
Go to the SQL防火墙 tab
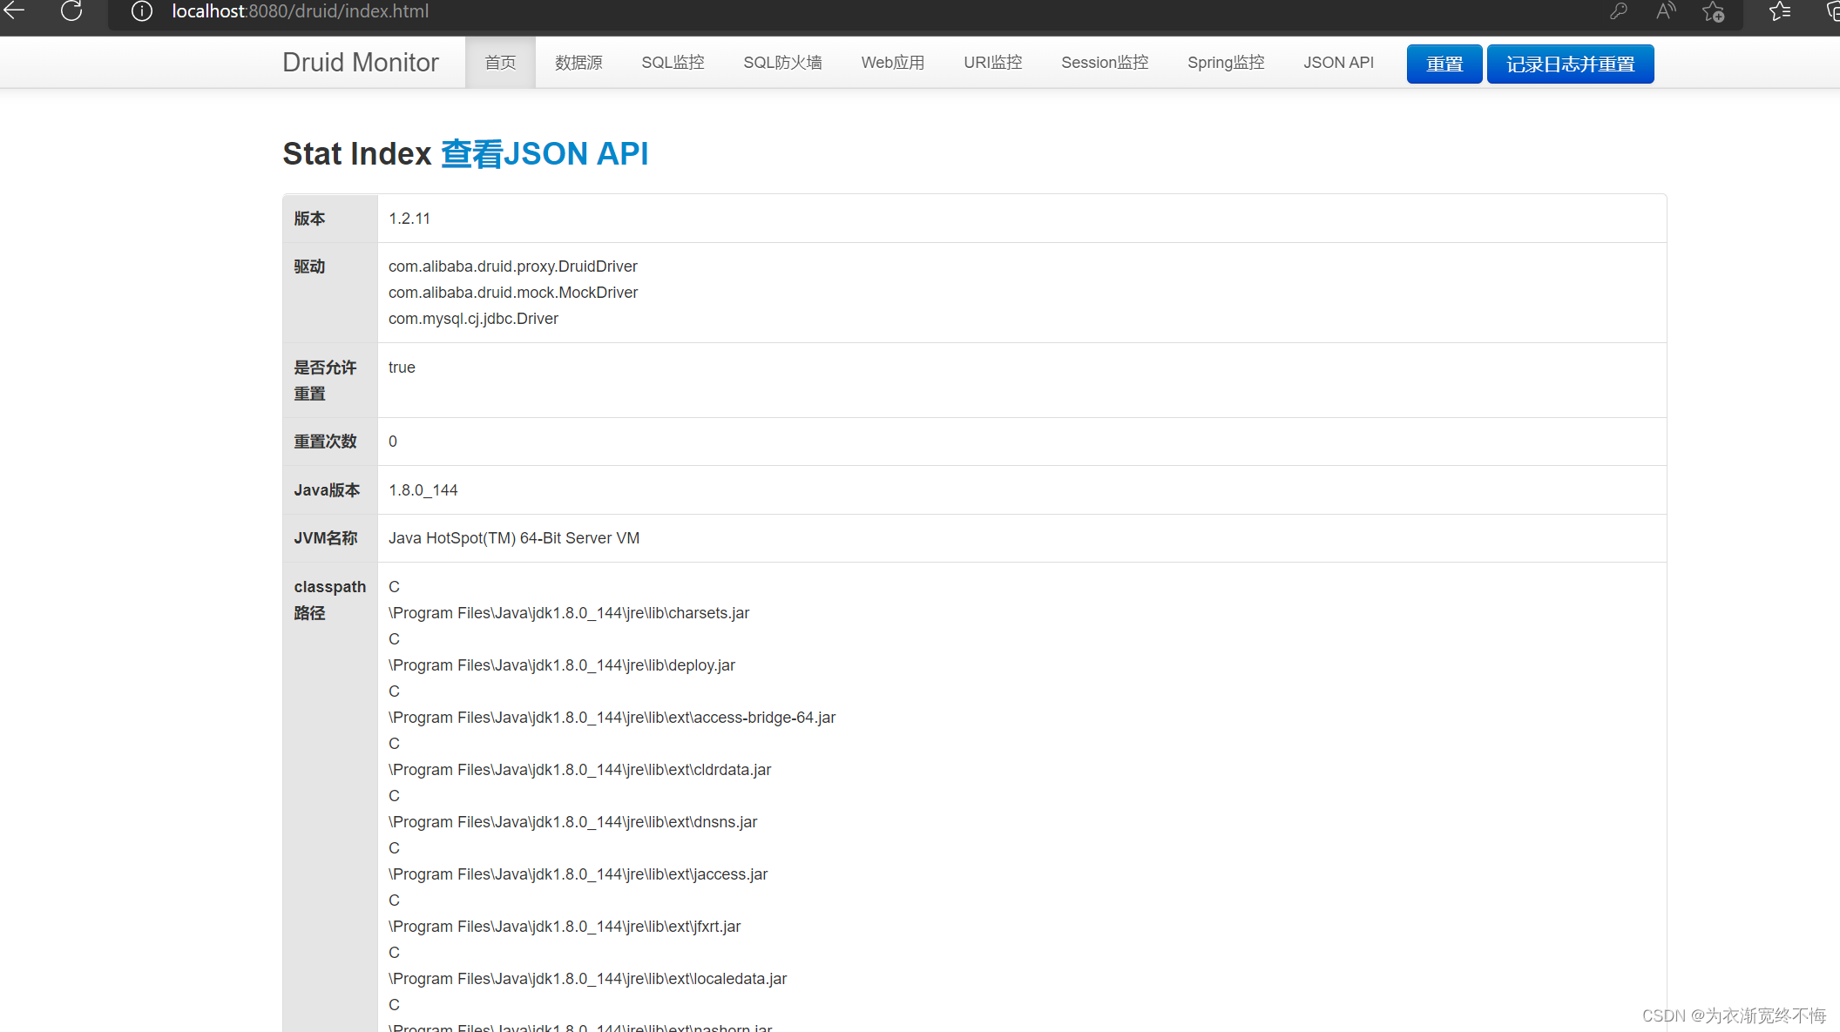click(782, 63)
